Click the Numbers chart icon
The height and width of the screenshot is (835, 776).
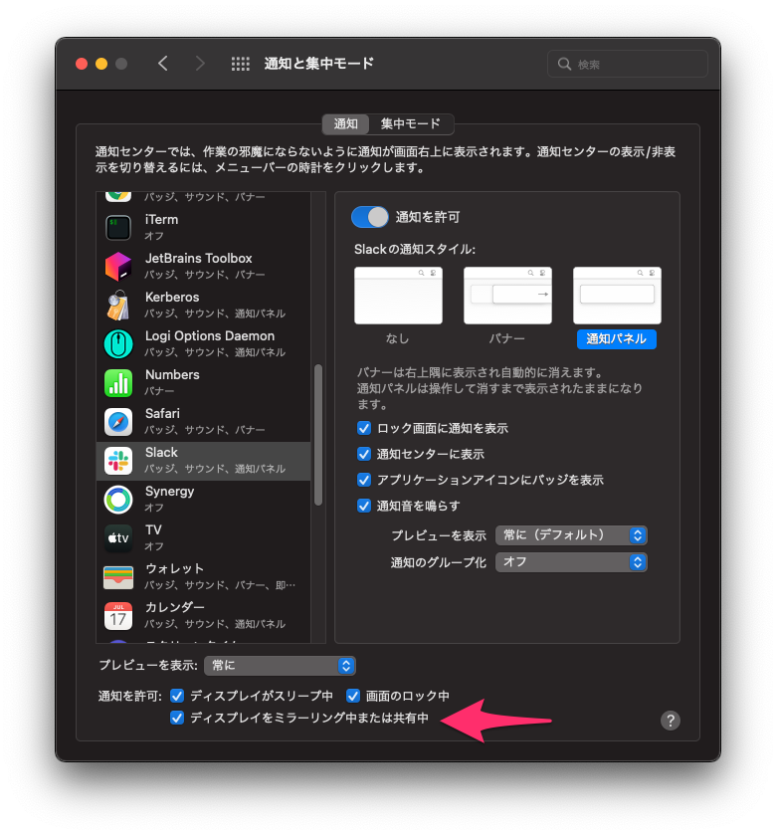(x=118, y=383)
